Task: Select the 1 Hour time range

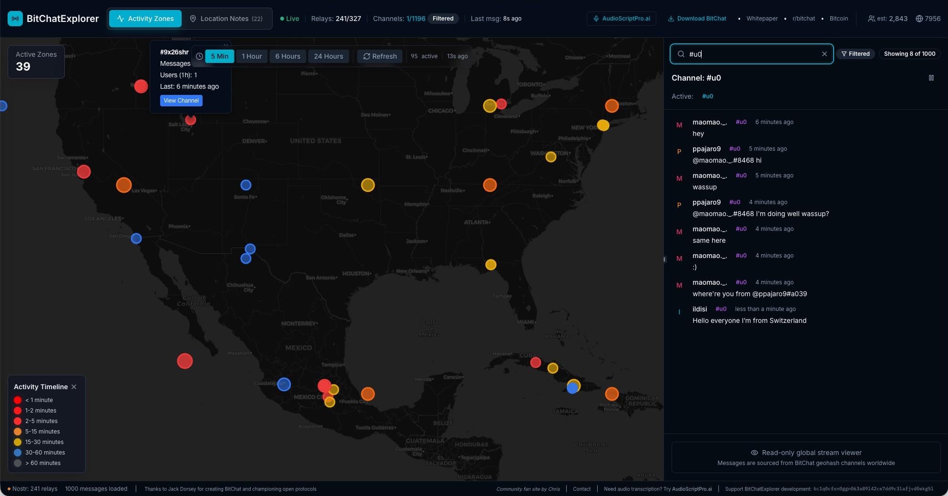Action: coord(252,56)
